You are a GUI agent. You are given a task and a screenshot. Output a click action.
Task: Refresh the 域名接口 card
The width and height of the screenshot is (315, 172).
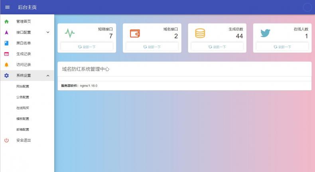coord(152,47)
